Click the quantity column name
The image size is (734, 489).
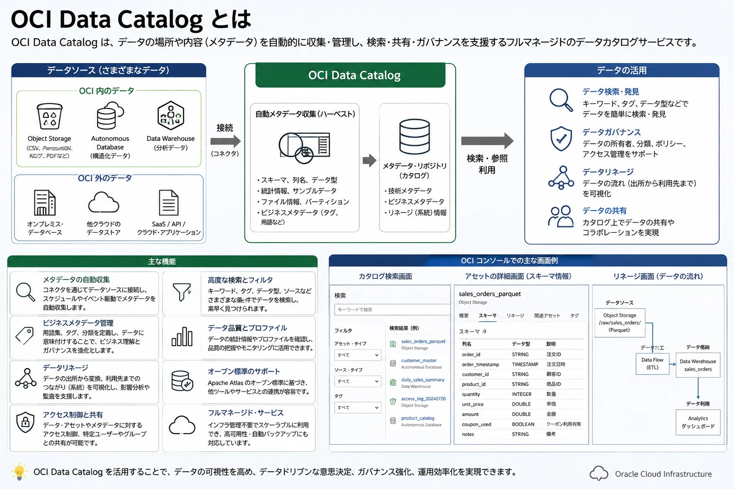click(x=471, y=394)
